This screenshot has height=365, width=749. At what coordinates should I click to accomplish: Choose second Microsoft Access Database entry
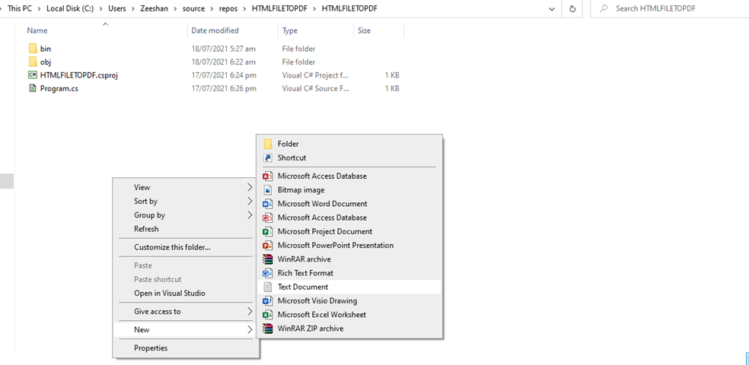pyautogui.click(x=349, y=217)
